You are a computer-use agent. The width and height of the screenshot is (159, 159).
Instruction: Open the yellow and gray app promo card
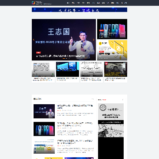coord(112,50)
